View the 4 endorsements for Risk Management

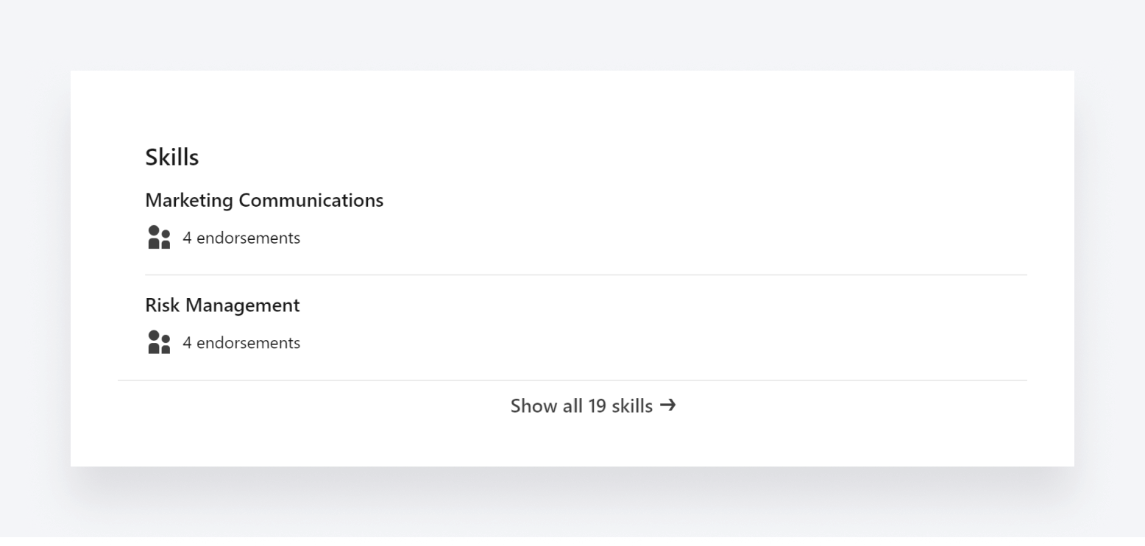click(241, 343)
